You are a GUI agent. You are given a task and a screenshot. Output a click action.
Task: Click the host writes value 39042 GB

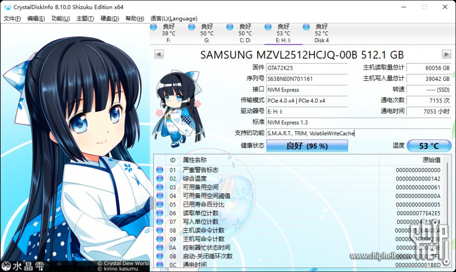429,79
